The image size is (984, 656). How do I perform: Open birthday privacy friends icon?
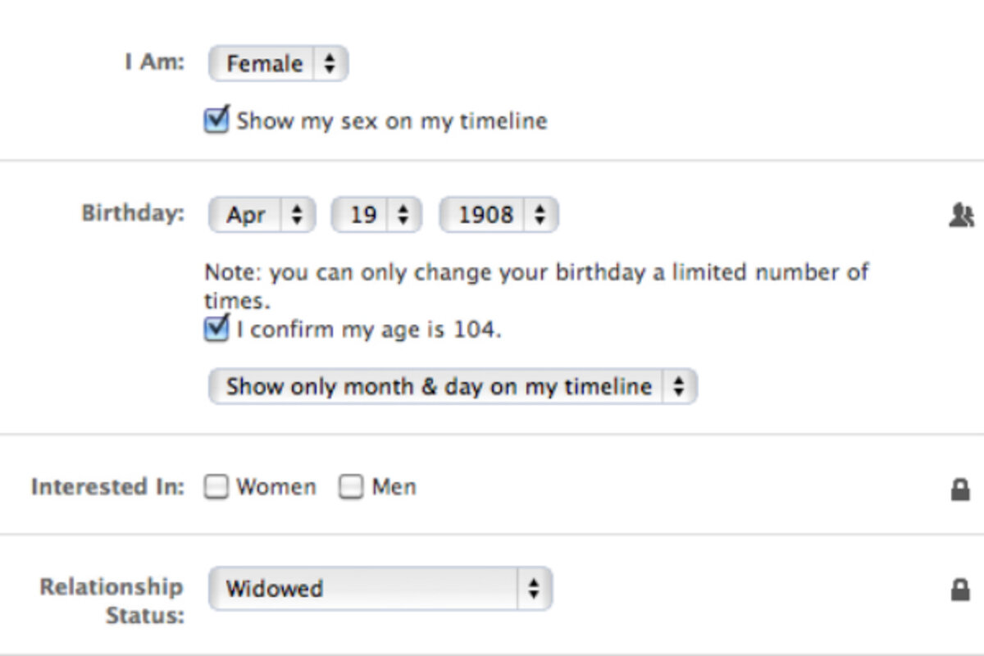coord(960,216)
